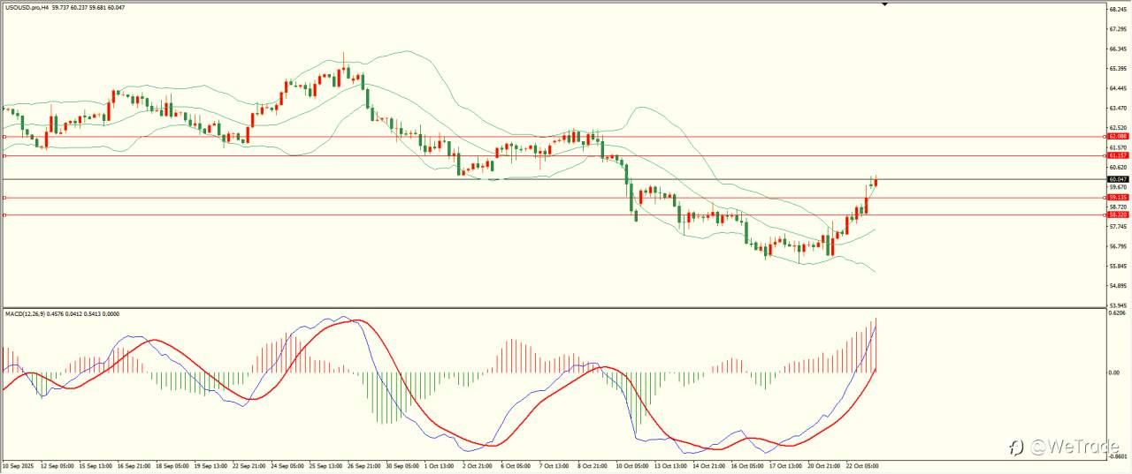Click the 6 Oct 05:00 time label
1132x474 pixels.
pyautogui.click(x=516, y=464)
